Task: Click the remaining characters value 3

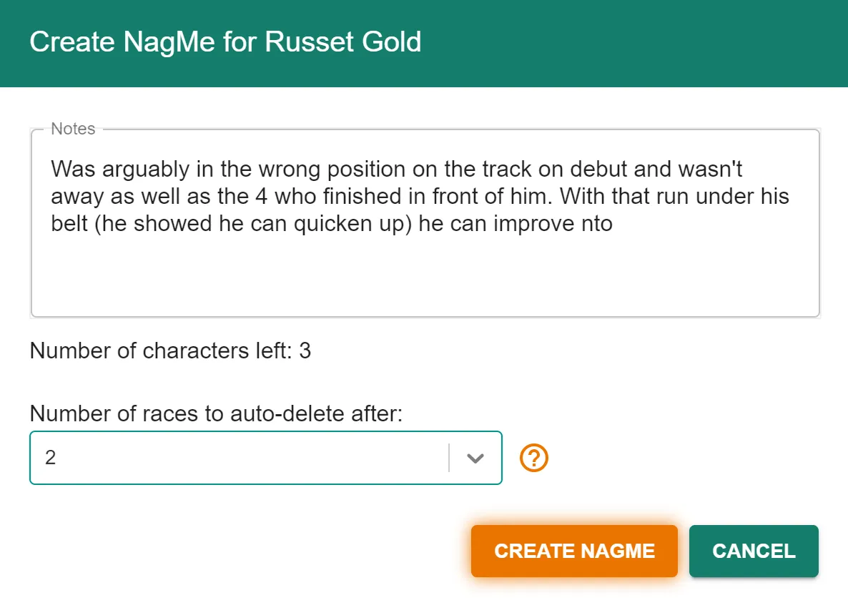Action: coord(305,350)
